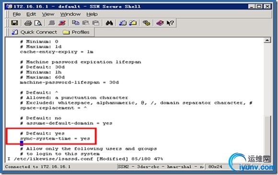Screen dimensions: 278x175
Task: Click comment '# Allowed: a punctuation character'
Action: pyautogui.click(x=74, y=98)
